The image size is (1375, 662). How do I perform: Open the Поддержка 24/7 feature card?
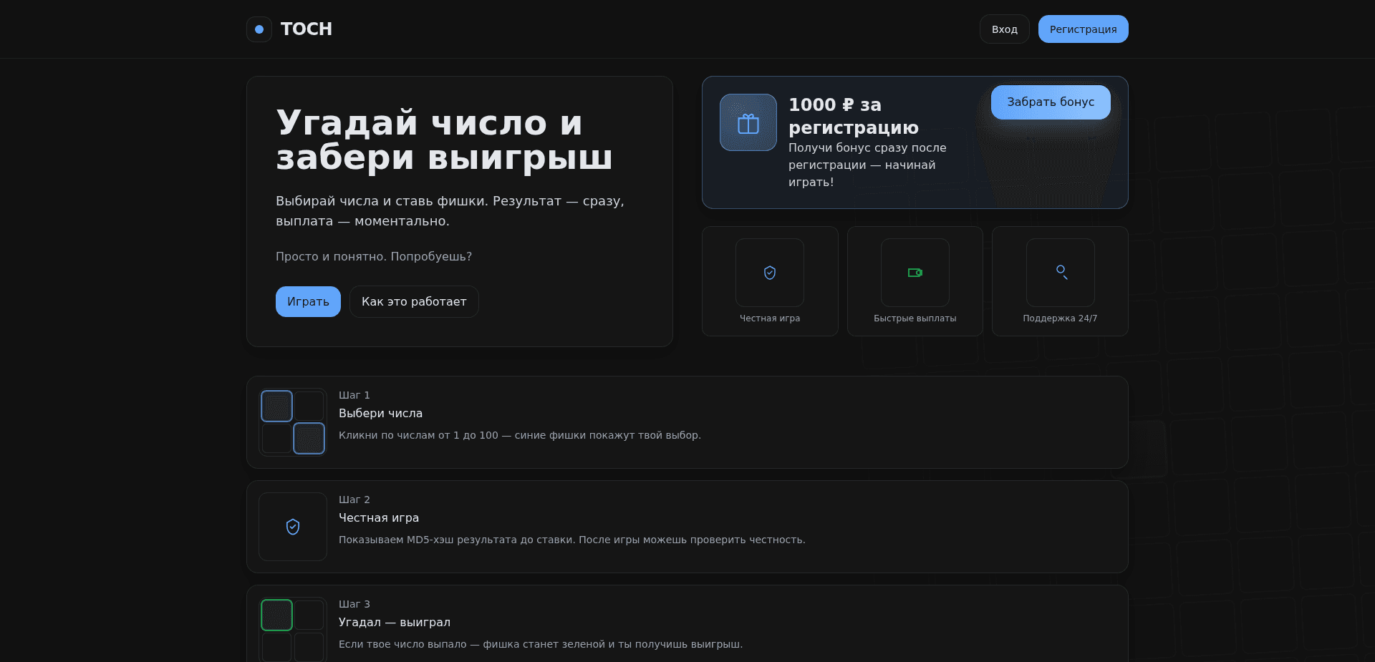1060,281
